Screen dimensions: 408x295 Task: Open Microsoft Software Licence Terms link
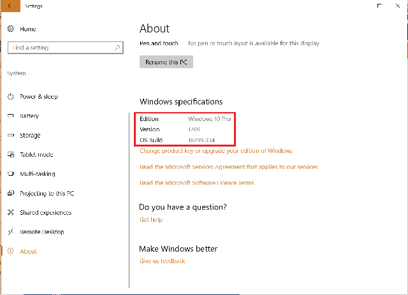coord(197,183)
